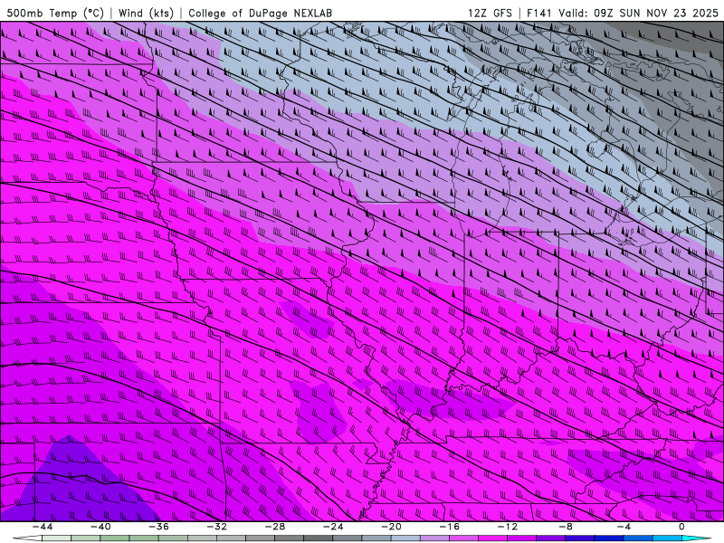Screen dimensions: 724x543
Task: Click the "Valid: 09Z SUN NOV 23 2025" text
Action: tap(638, 13)
